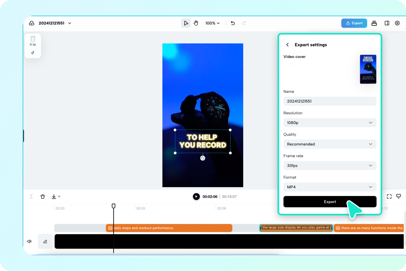Click the cloud save icon beside the project name

pyautogui.click(x=32, y=23)
